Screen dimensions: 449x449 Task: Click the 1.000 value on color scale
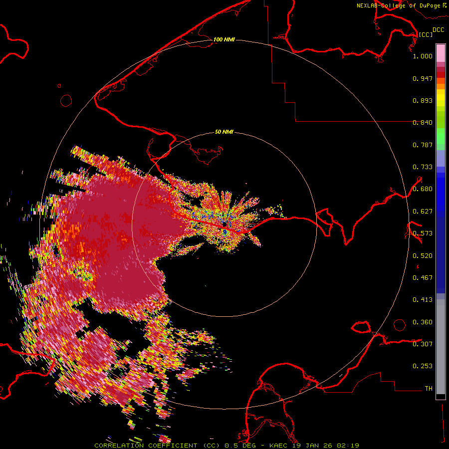423,56
